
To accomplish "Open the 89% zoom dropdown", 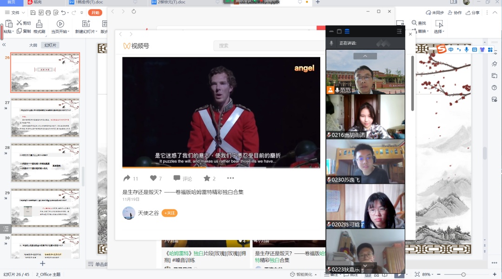I will point(428,274).
